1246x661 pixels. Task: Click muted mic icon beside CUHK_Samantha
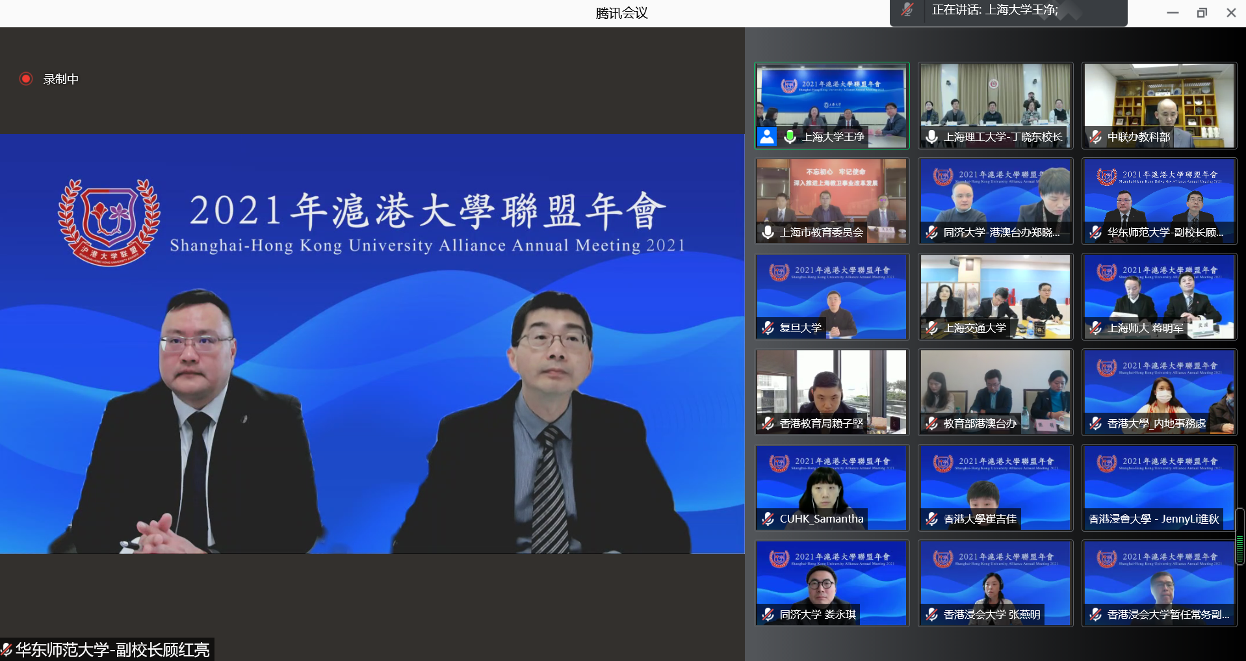point(768,519)
